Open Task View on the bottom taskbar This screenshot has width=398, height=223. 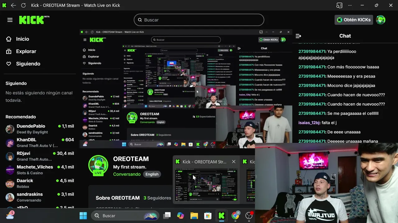[x=167, y=216]
